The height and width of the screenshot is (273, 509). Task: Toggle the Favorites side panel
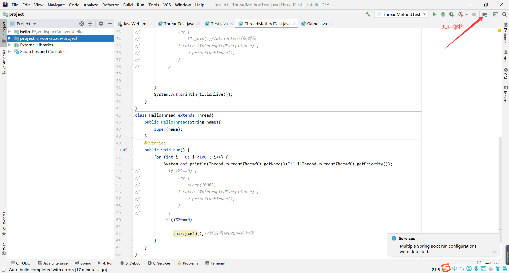[4, 224]
